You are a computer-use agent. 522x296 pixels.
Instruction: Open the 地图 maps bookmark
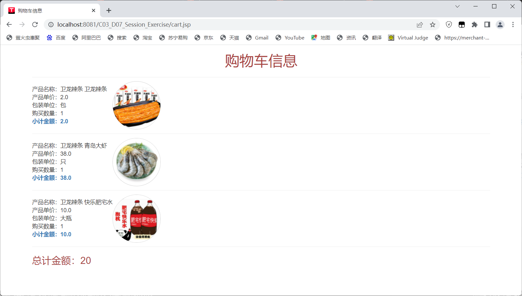point(321,38)
